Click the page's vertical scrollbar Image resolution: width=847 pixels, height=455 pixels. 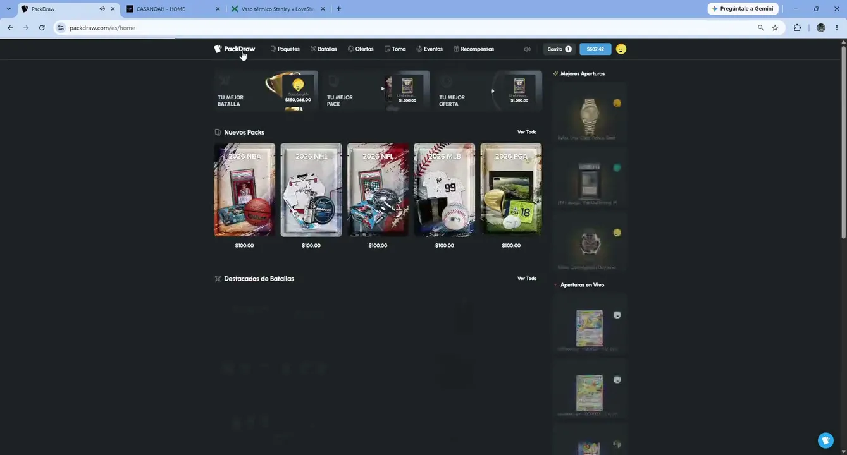click(x=843, y=142)
